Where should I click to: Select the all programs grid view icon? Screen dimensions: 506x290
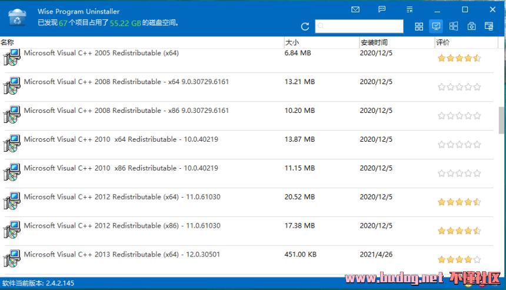tap(419, 26)
